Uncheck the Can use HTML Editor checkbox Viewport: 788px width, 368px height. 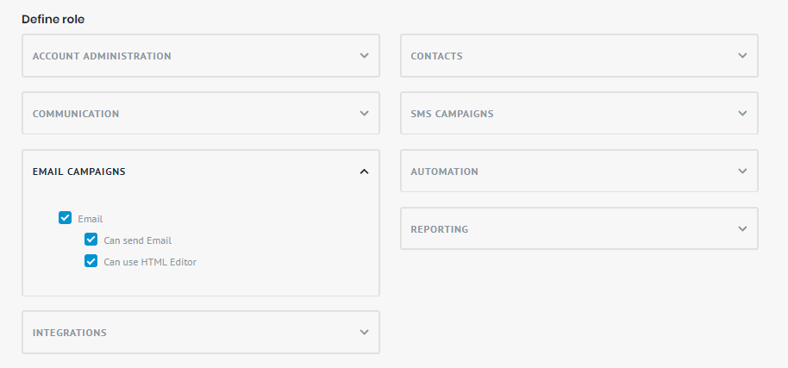[x=91, y=261]
